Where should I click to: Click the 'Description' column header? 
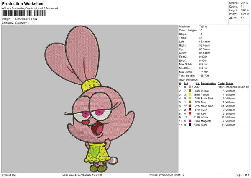point(208,84)
